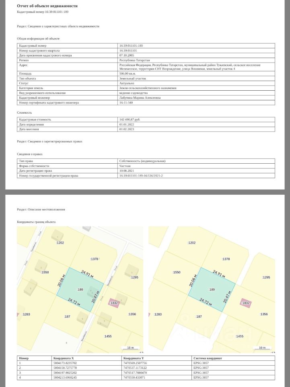Click the pink ":1832" building on the left map

tap(114, 303)
